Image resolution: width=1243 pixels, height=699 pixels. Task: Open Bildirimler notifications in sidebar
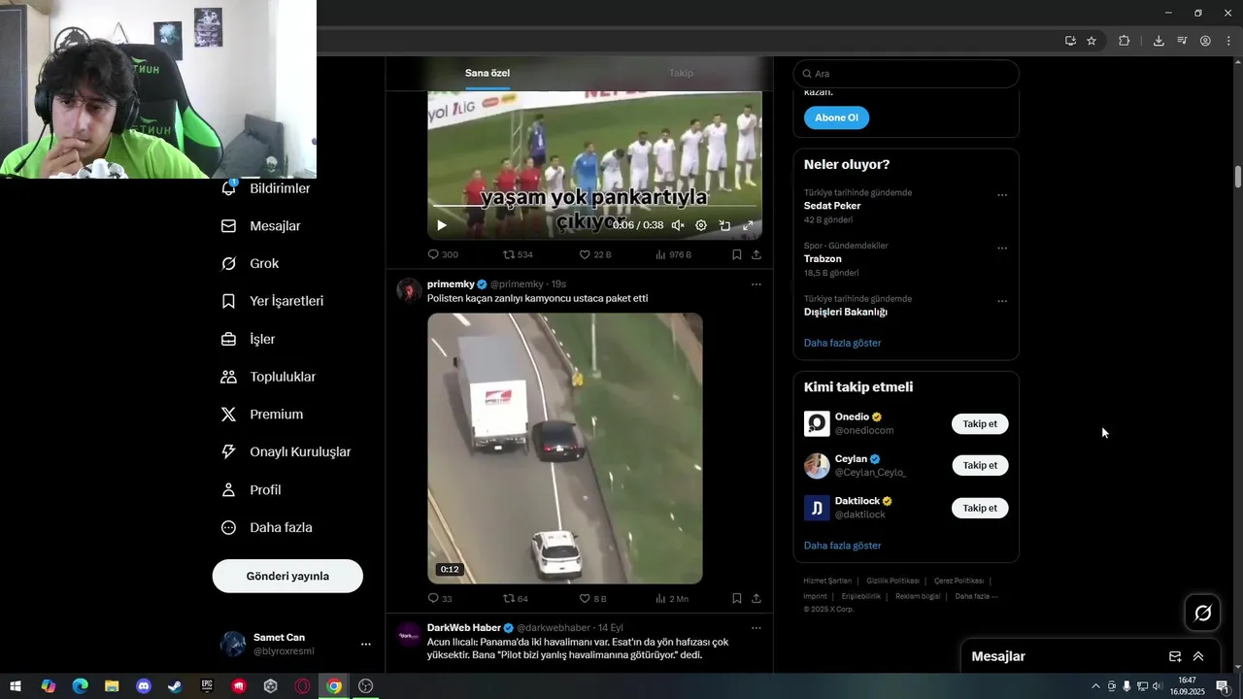265,188
